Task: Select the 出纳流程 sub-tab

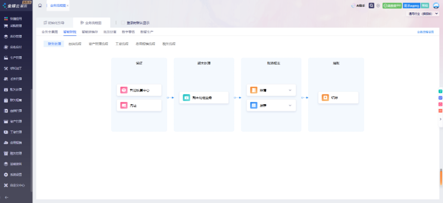Action: pos(75,44)
